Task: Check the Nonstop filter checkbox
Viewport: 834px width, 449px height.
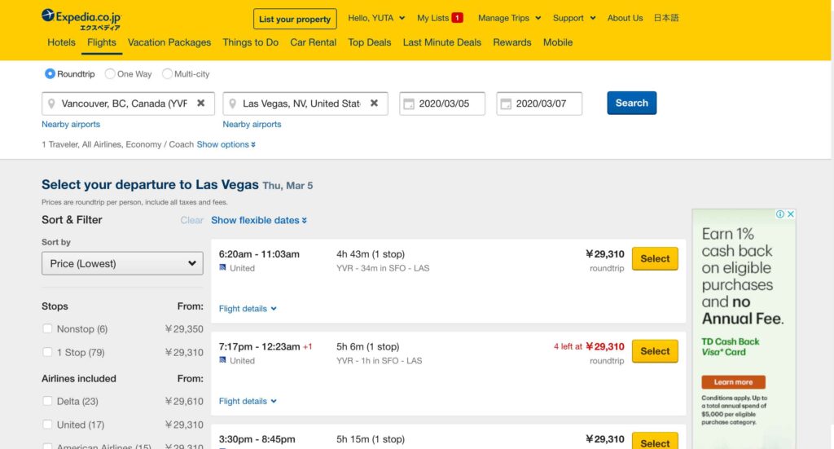Action: (x=47, y=329)
